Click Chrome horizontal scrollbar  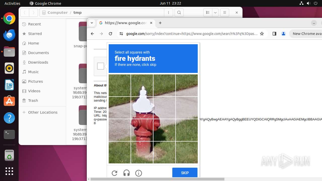pos(157,179)
